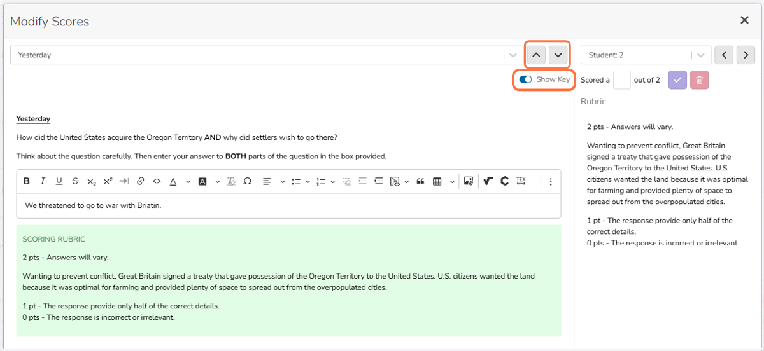Click the text alignment icon
The width and height of the screenshot is (764, 351).
click(x=267, y=181)
